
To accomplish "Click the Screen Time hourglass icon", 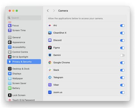I will pos(10,30).
